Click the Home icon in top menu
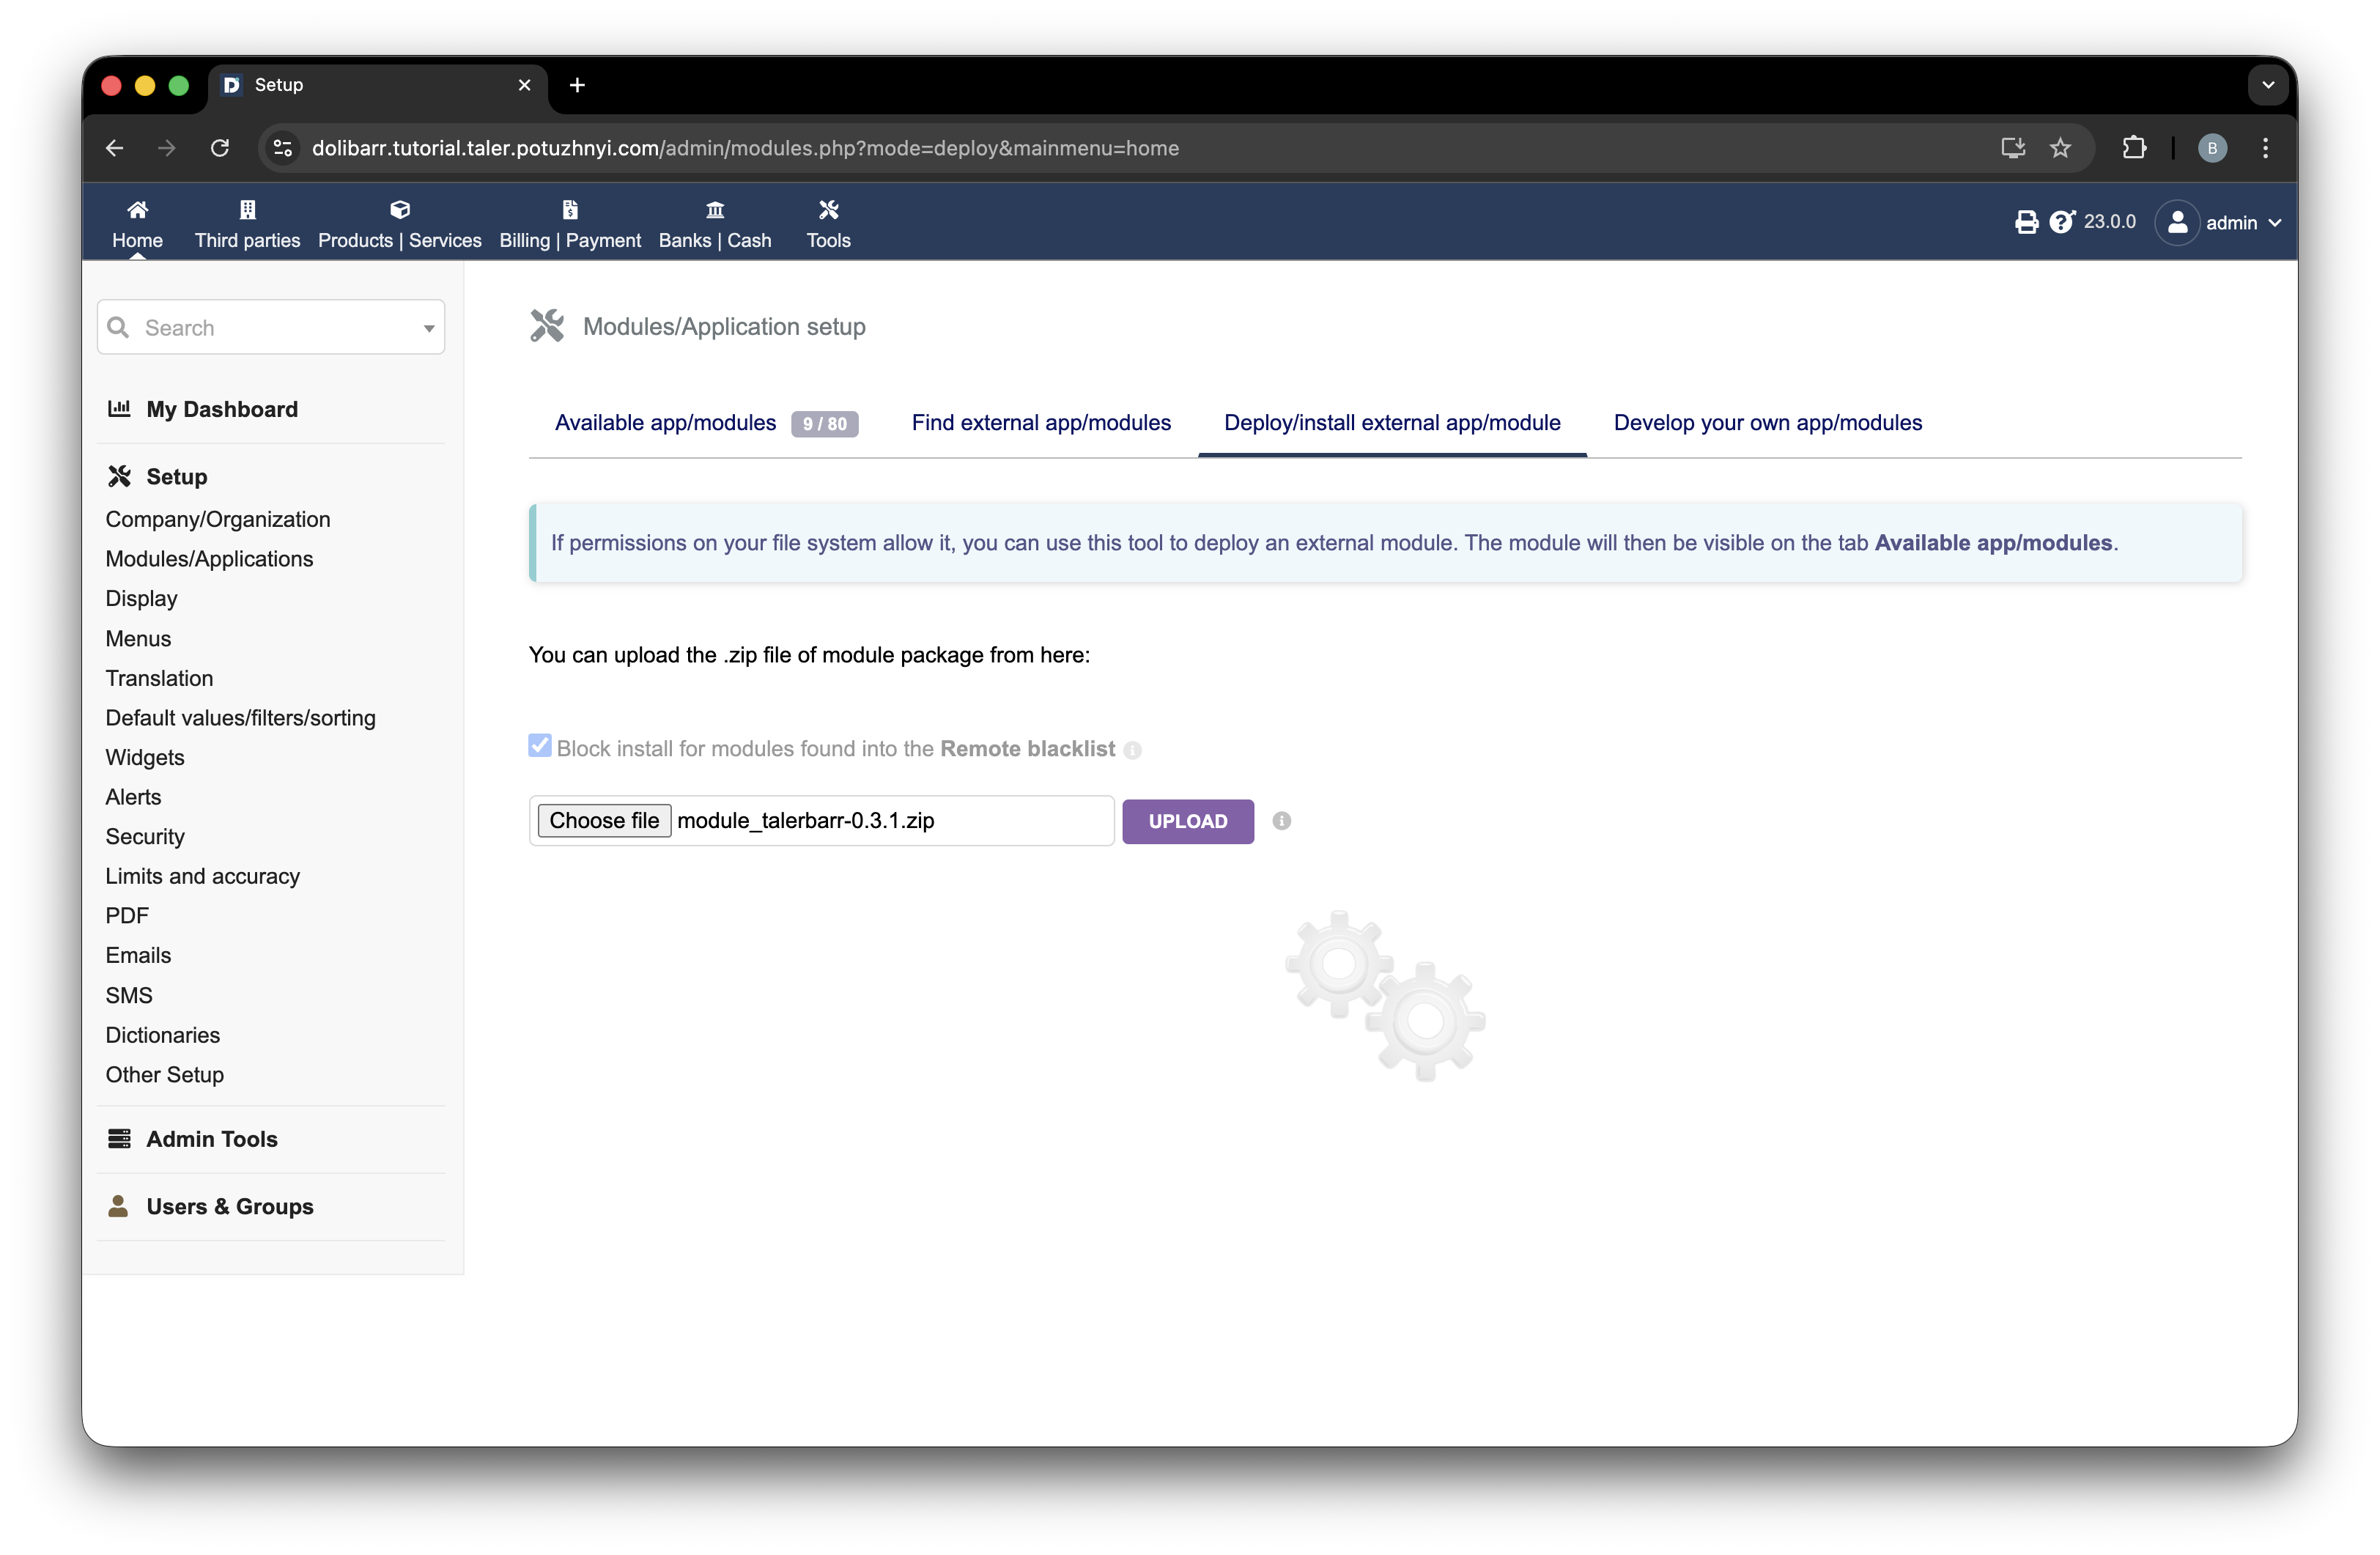The width and height of the screenshot is (2380, 1555). (x=137, y=210)
